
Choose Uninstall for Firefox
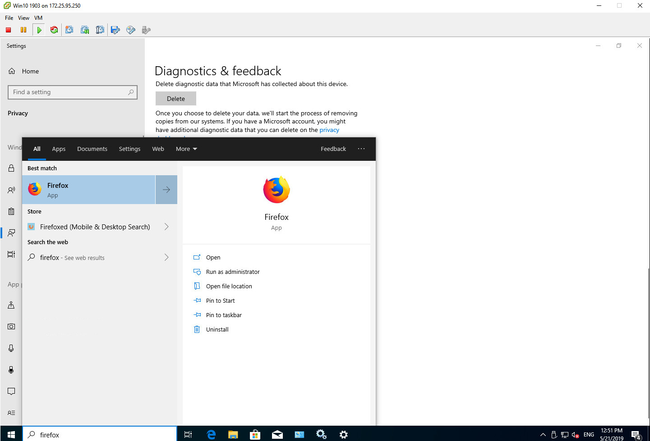tap(217, 329)
